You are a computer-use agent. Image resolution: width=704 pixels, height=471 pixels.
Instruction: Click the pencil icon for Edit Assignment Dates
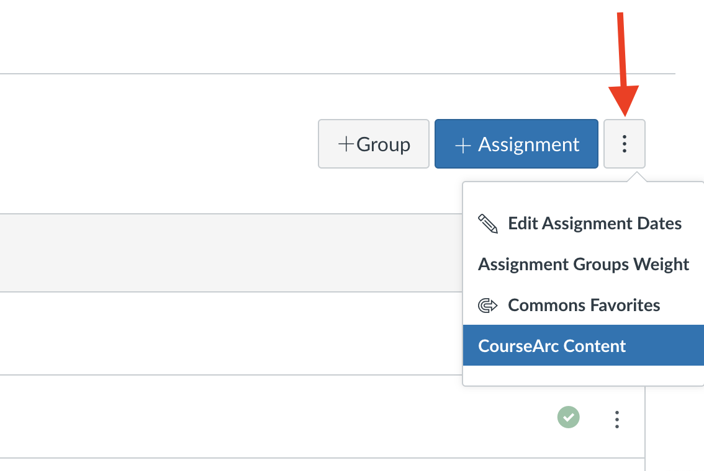tap(488, 224)
